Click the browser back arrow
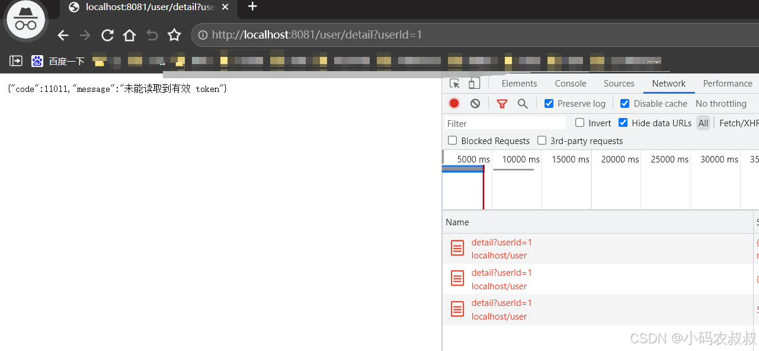The image size is (759, 351). click(63, 36)
